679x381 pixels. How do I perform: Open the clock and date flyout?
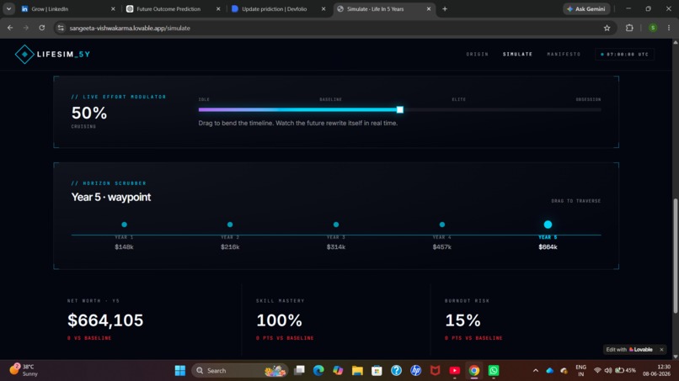coord(656,370)
